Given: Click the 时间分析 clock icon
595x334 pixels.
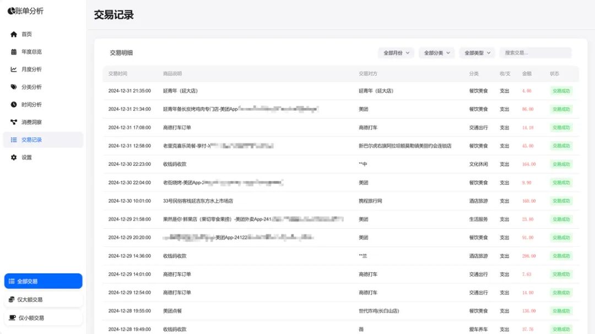Looking at the screenshot, I should tap(14, 104).
